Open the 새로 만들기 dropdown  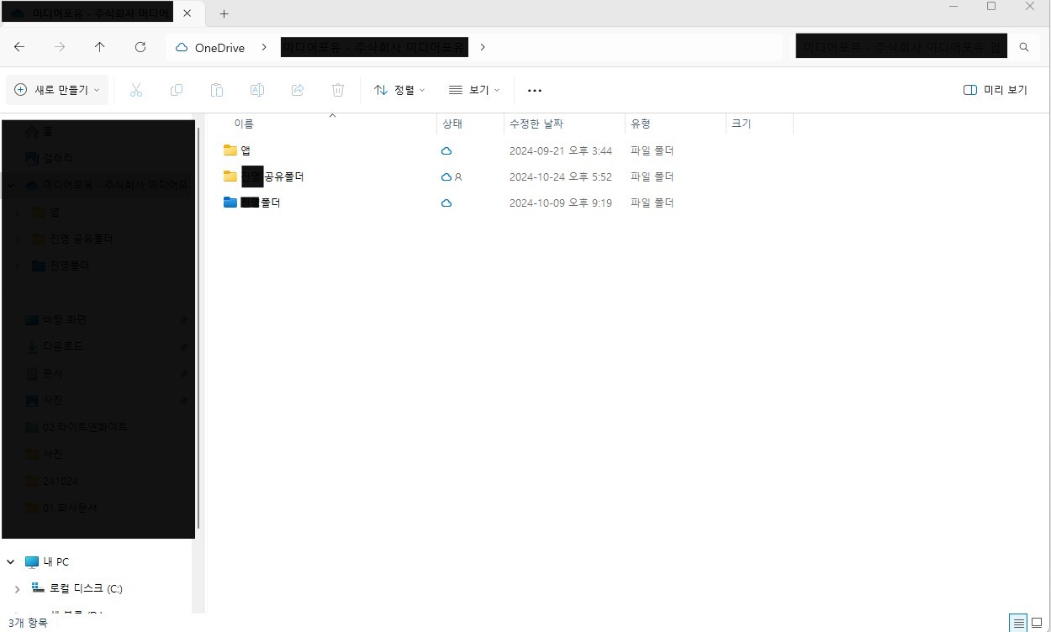pyautogui.click(x=57, y=90)
